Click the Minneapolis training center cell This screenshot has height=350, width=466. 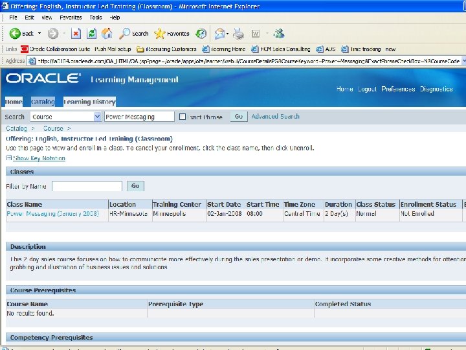(x=170, y=214)
